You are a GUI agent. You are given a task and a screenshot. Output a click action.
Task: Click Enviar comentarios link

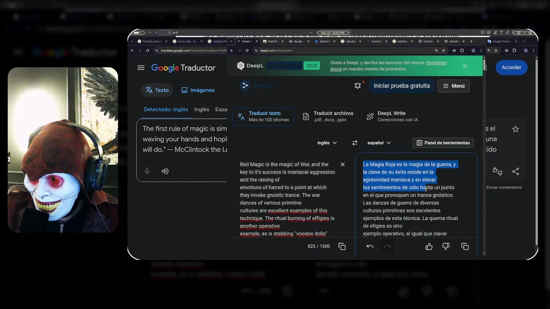point(504,188)
